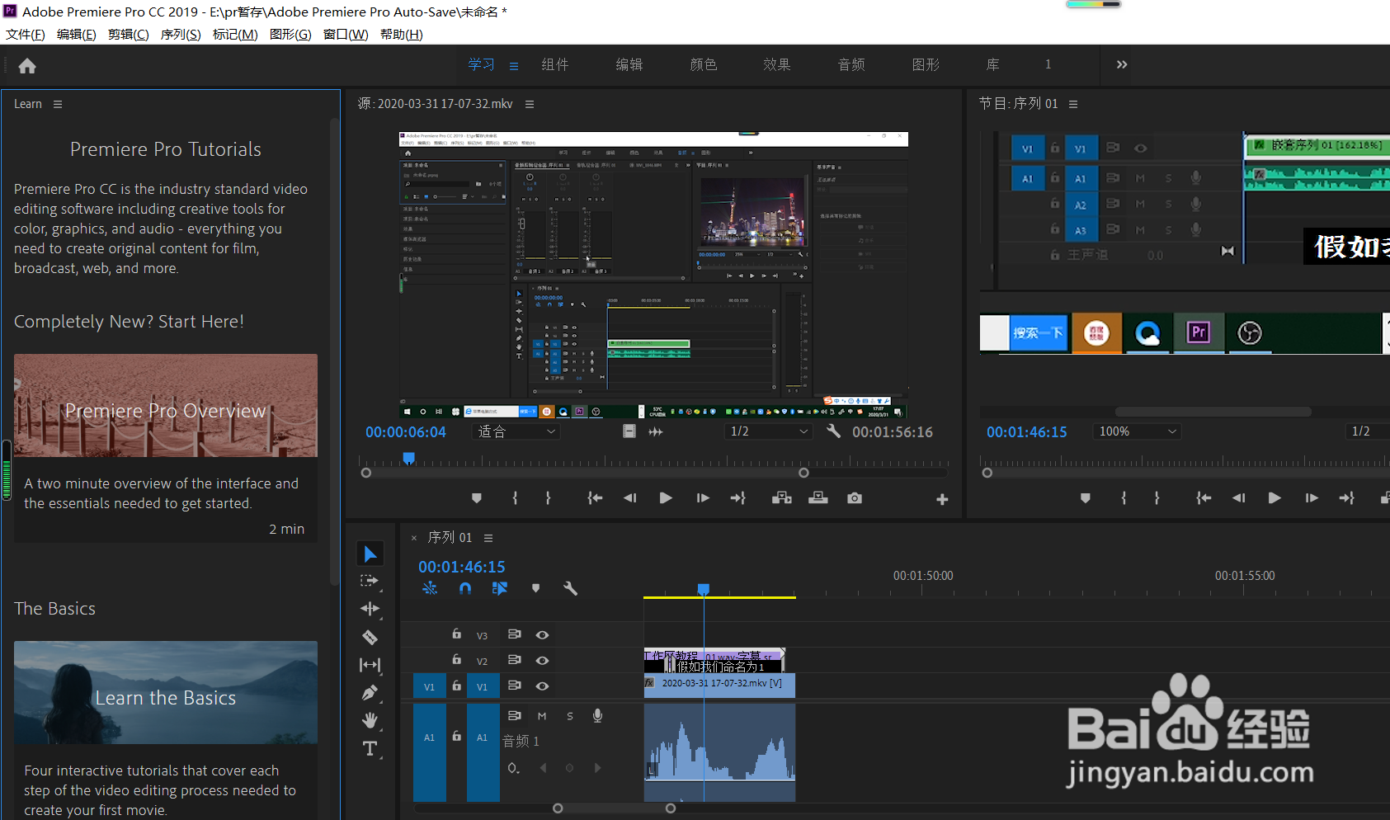Screen dimensions: 1390x820
Task: Select the Pen tool
Action: [x=370, y=693]
